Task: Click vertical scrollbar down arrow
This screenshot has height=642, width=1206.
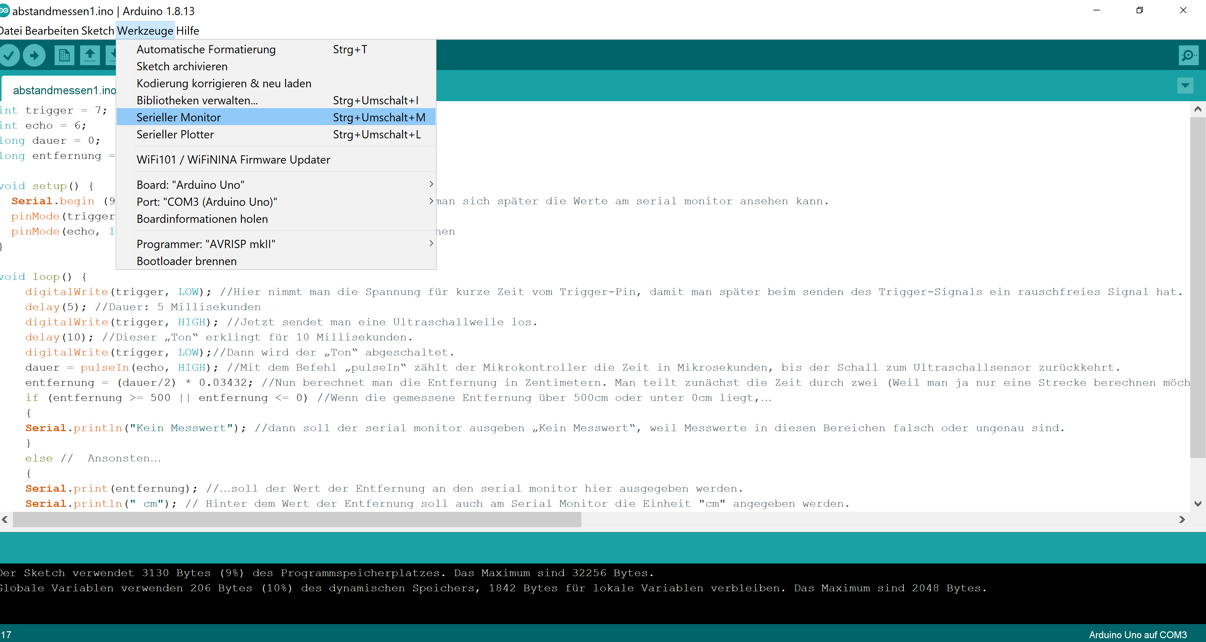Action: tap(1197, 504)
